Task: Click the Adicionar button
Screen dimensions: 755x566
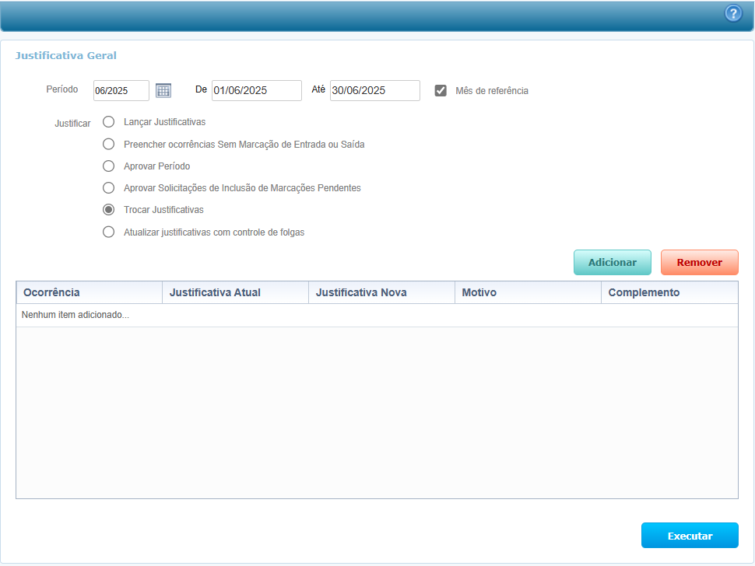Action: click(x=612, y=263)
